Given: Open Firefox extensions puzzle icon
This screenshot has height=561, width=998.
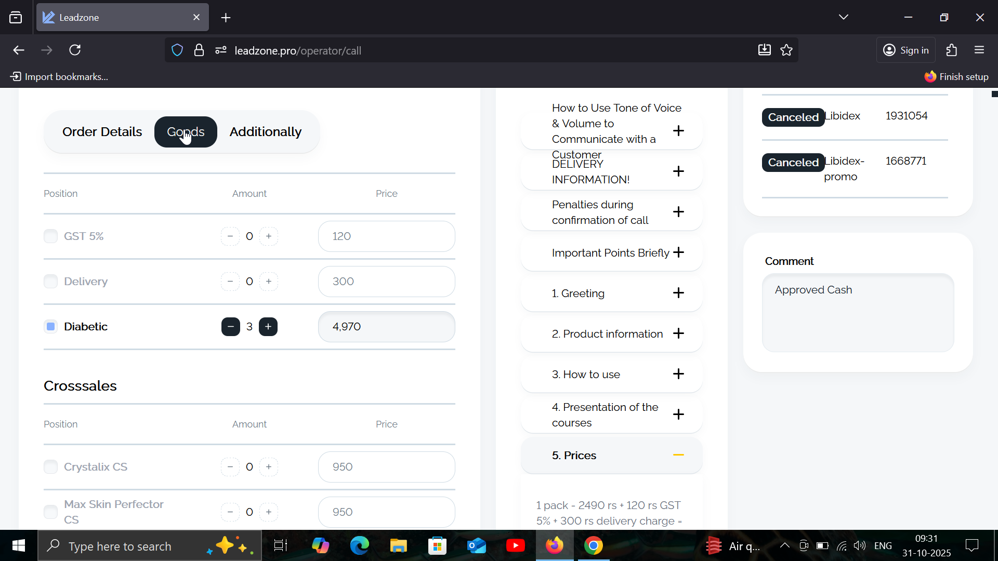Looking at the screenshot, I should 952,50.
